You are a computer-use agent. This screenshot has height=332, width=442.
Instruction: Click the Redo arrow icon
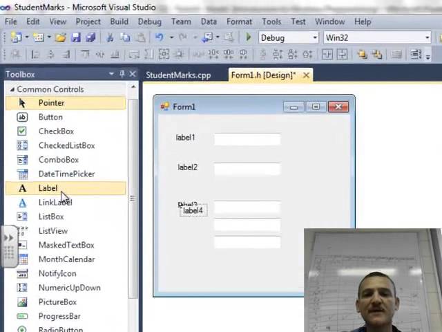click(x=182, y=37)
